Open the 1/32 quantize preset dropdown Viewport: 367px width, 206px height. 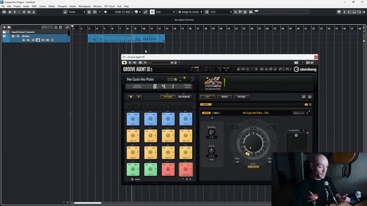(221, 12)
